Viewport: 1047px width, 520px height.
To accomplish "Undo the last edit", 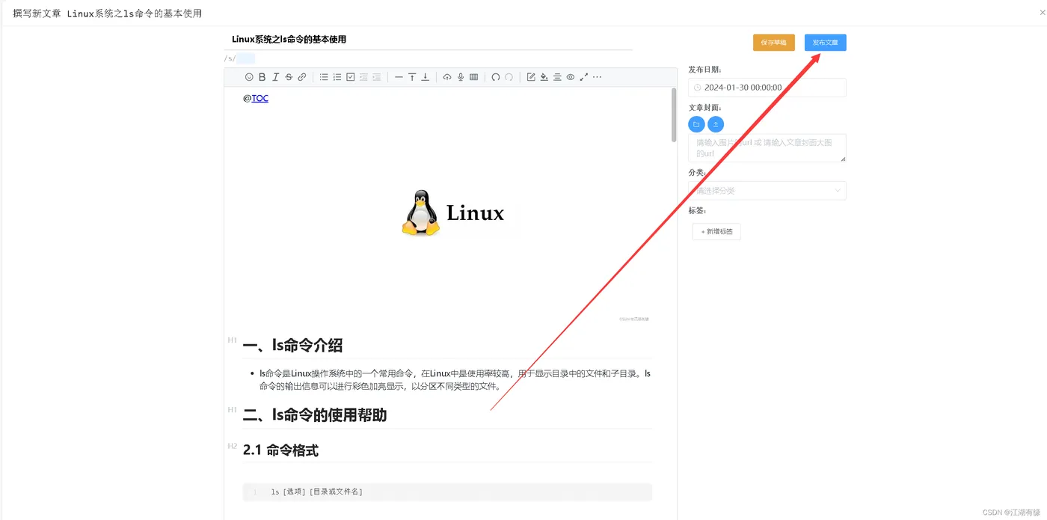I will point(495,77).
